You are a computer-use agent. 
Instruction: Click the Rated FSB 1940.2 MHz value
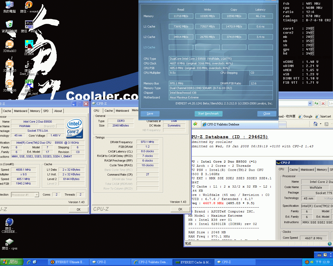(23, 183)
